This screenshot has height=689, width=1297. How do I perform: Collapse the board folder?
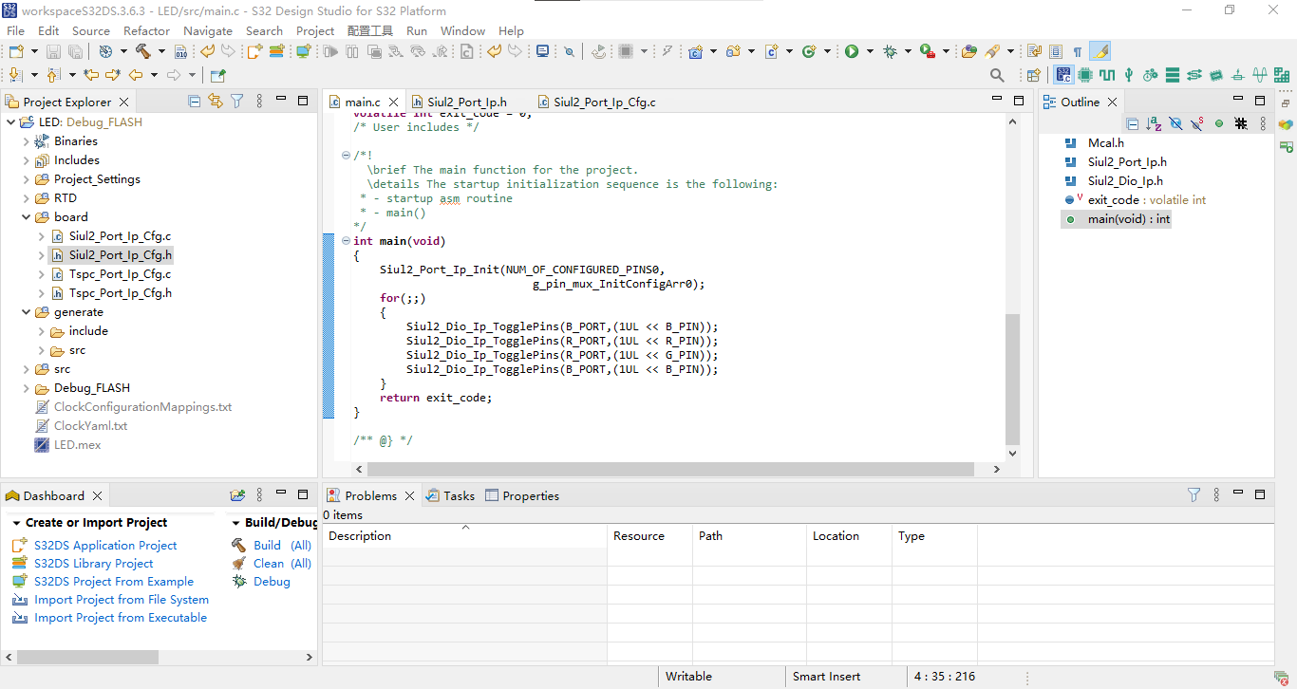pos(27,217)
